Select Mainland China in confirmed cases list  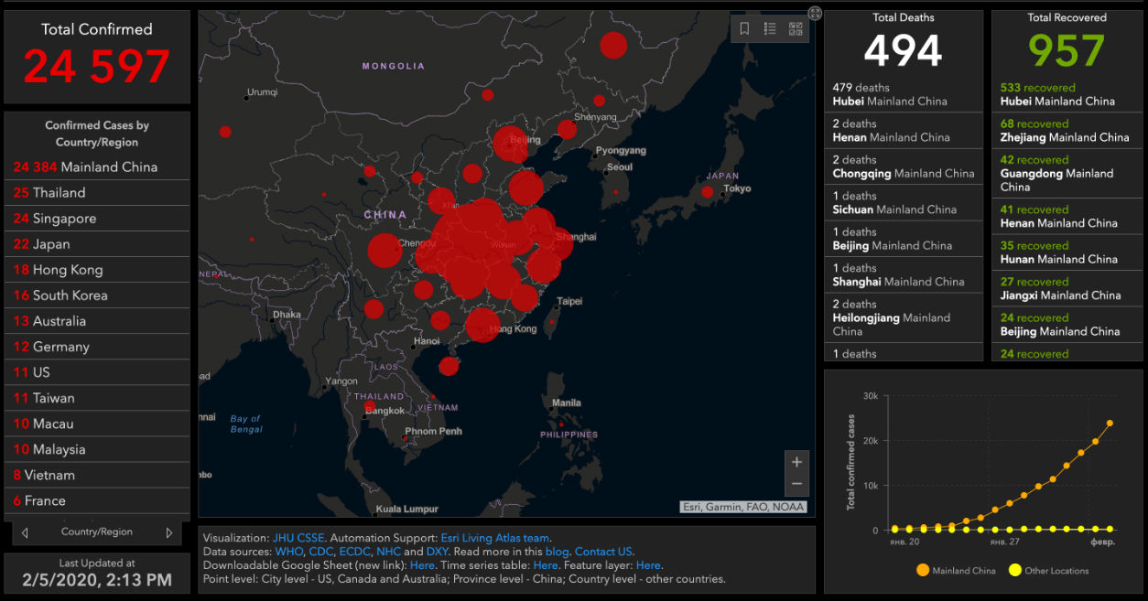tap(85, 167)
